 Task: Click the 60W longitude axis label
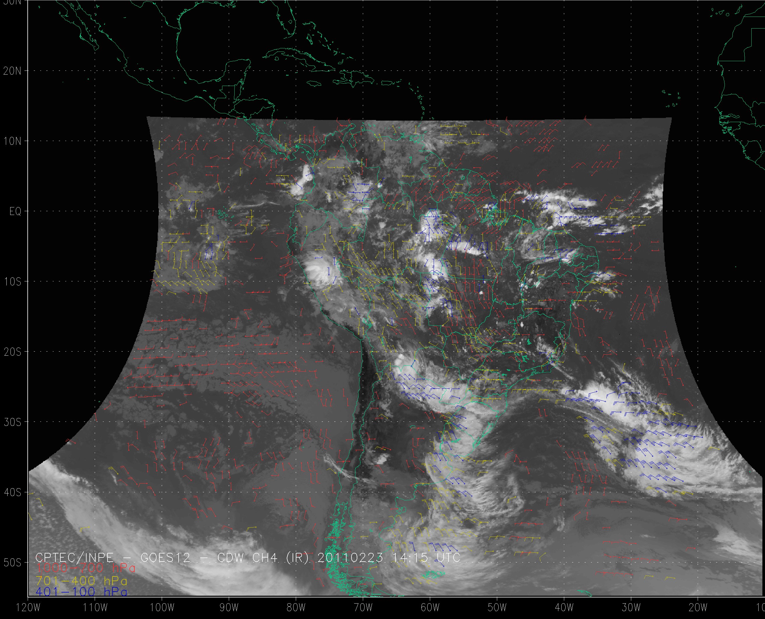[x=430, y=608]
